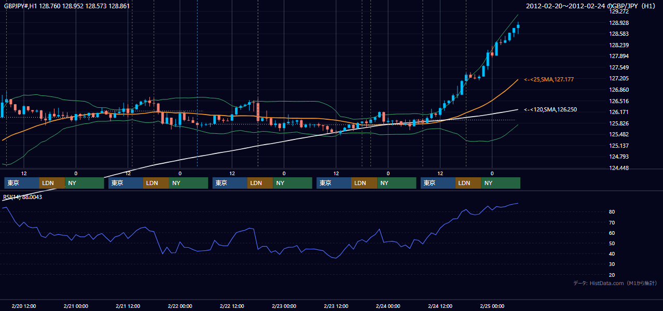Select the RSI 30 level label
This screenshot has width=663, height=311.
pos(612,264)
